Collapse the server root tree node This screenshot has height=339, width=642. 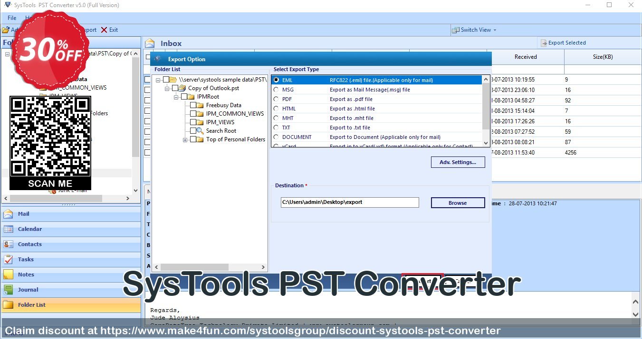[158, 80]
